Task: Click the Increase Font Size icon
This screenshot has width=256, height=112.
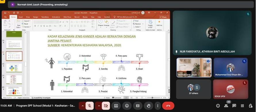Action: (x=60, y=22)
